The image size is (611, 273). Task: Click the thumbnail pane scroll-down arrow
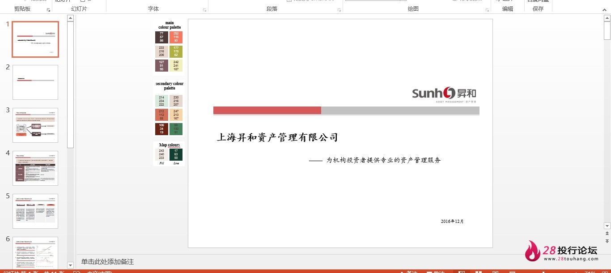(70, 265)
